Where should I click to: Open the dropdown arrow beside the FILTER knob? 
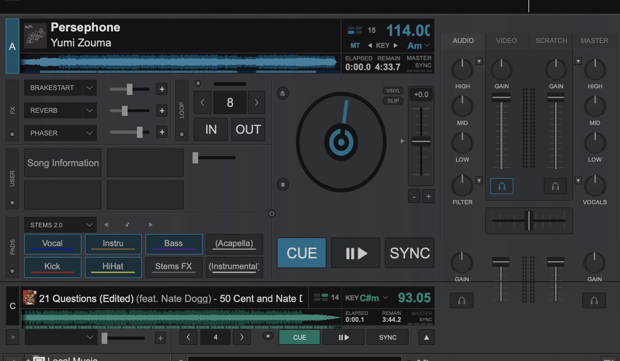pos(479,180)
